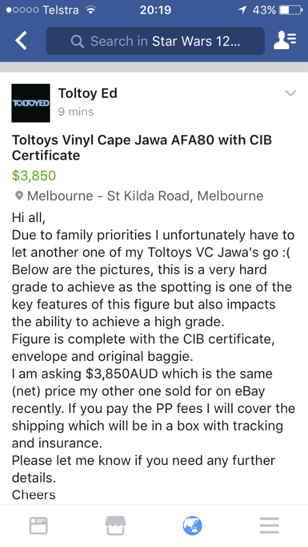This screenshot has width=308, height=547.
Task: Tap the magnifier icon in the search bar
Action: click(x=77, y=42)
